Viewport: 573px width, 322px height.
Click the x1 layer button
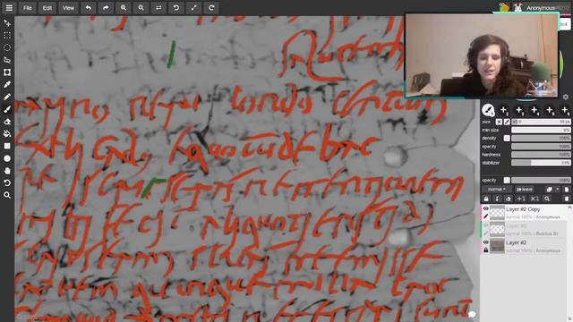tap(535, 199)
